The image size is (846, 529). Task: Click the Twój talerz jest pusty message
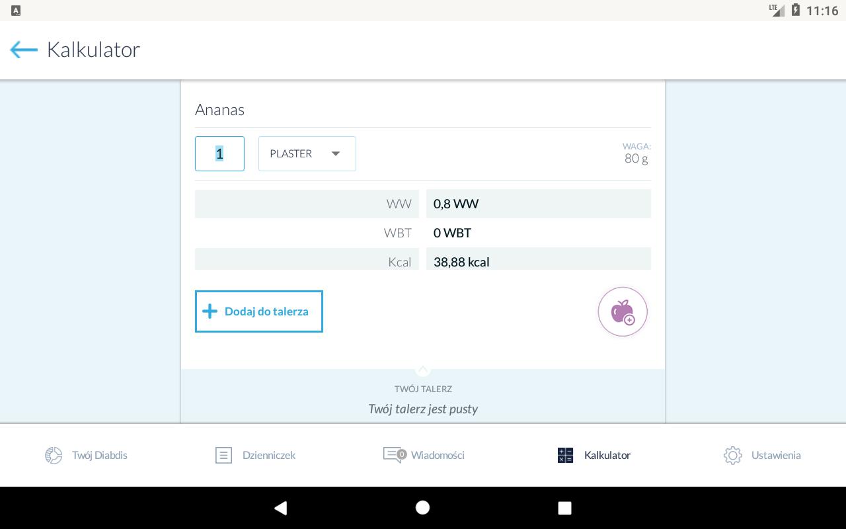pos(423,409)
